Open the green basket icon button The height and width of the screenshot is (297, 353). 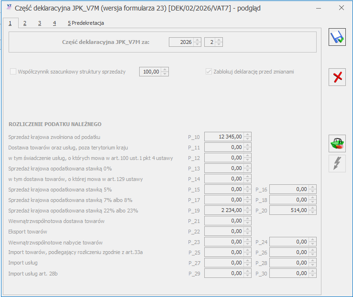coord(337,144)
